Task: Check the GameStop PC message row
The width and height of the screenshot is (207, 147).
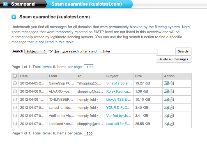Action: pyautogui.click(x=15, y=83)
